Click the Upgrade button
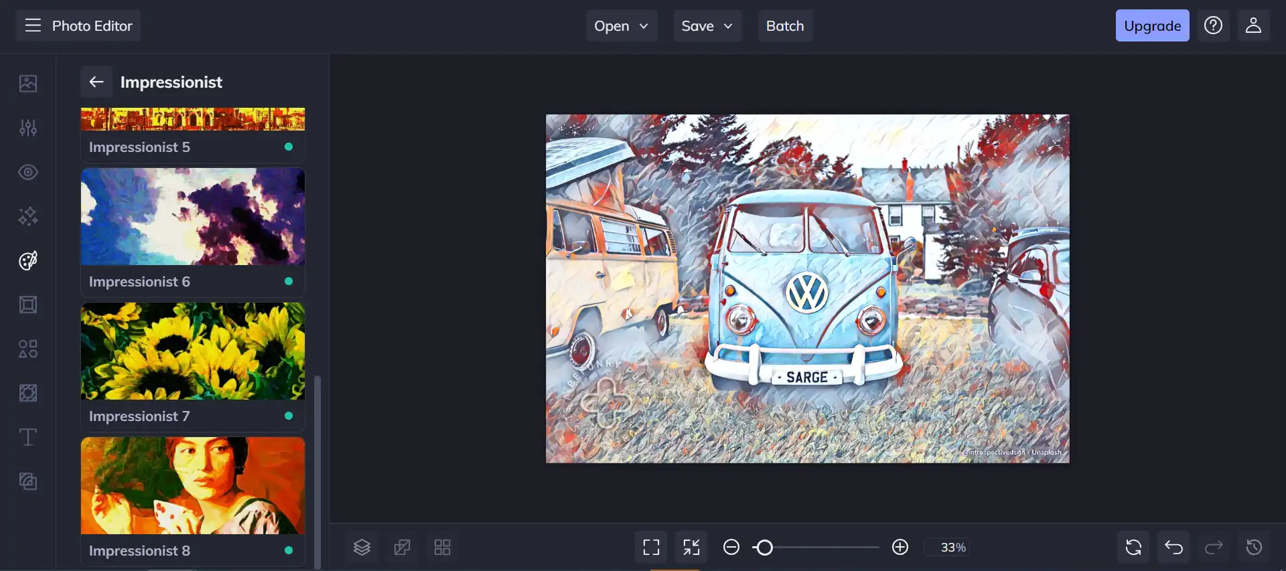This screenshot has width=1286, height=571. 1152,25
